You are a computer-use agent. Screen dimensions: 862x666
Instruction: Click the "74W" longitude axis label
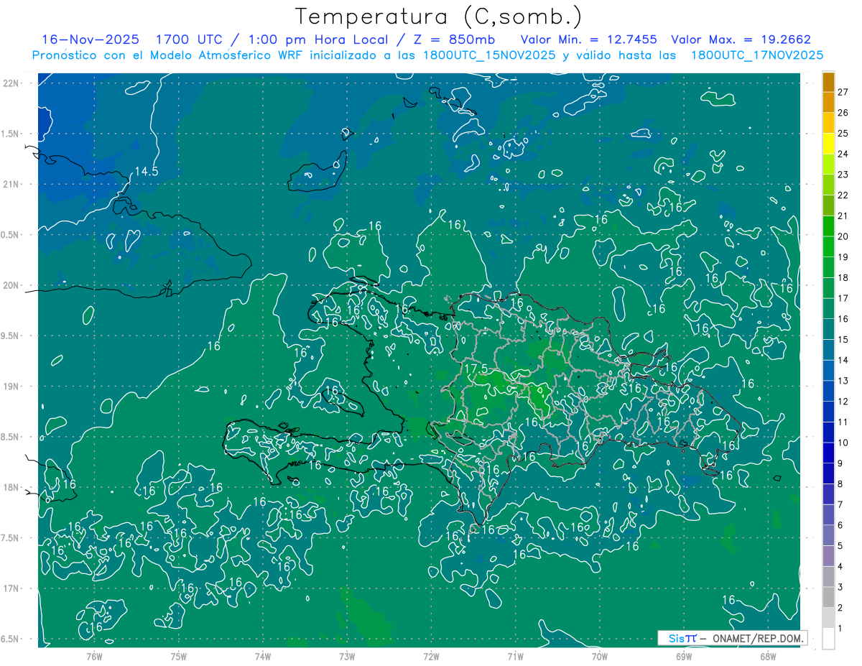tap(263, 655)
